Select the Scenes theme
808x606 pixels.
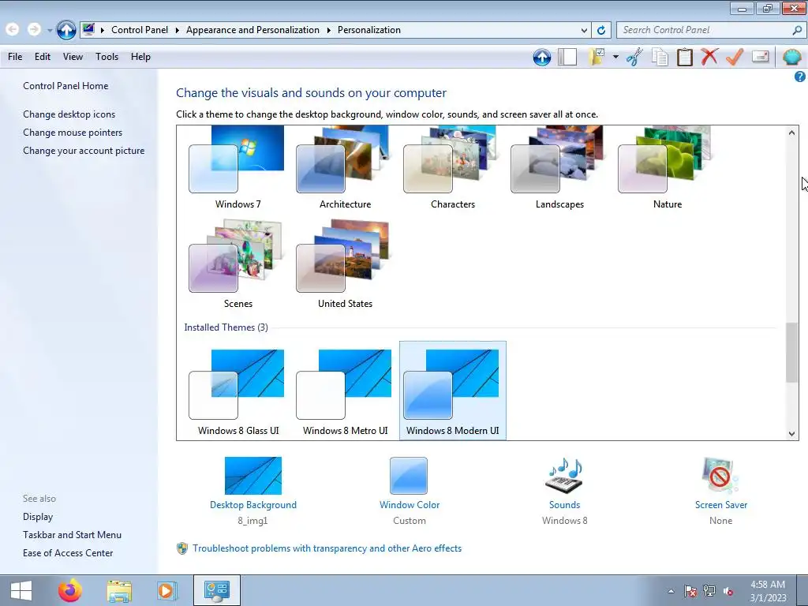(x=238, y=264)
